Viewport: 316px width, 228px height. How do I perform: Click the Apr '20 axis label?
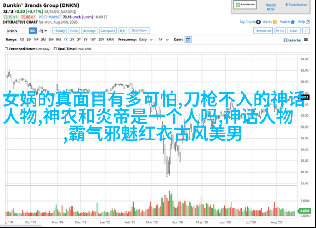pos(177,223)
